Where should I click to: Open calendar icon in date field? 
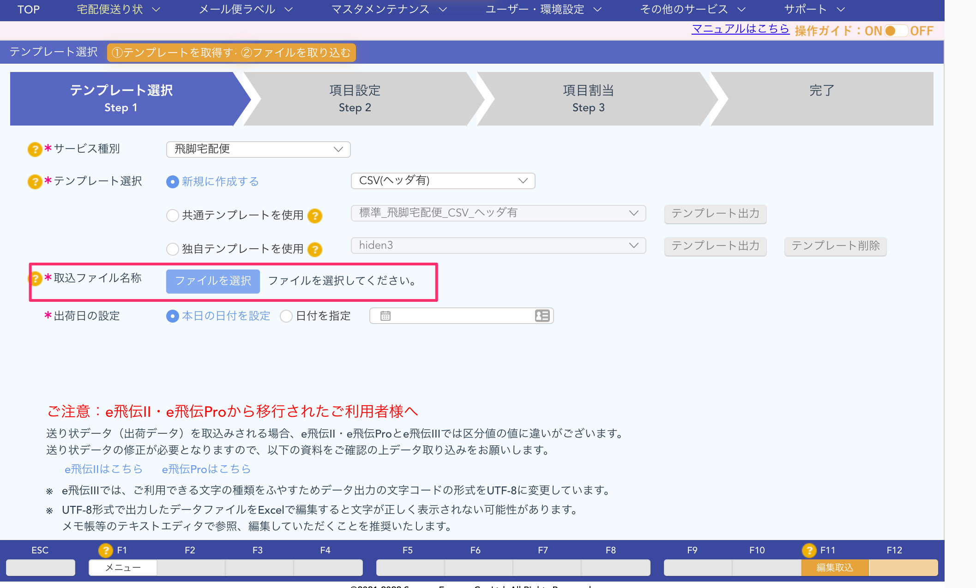coord(386,316)
